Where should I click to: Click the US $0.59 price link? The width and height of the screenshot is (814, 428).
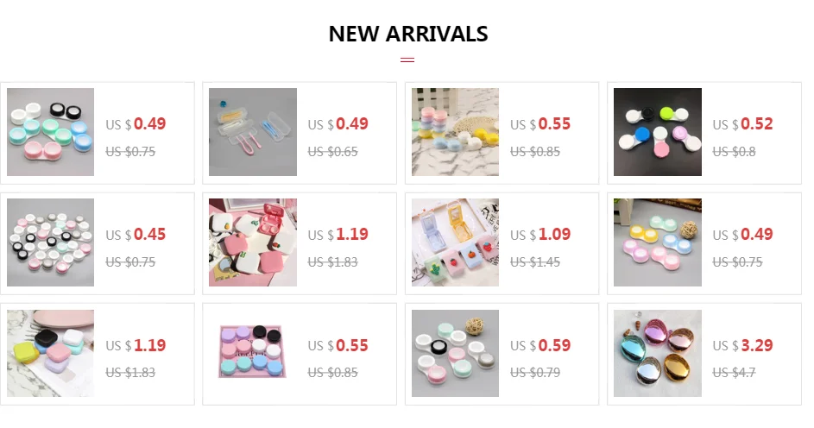[x=540, y=345]
